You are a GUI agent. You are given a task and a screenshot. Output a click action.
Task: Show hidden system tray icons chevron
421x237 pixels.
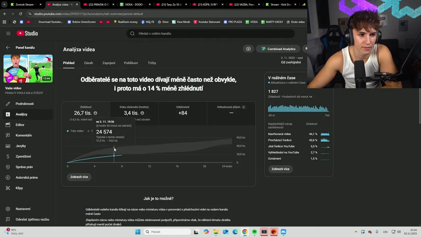[356, 232]
